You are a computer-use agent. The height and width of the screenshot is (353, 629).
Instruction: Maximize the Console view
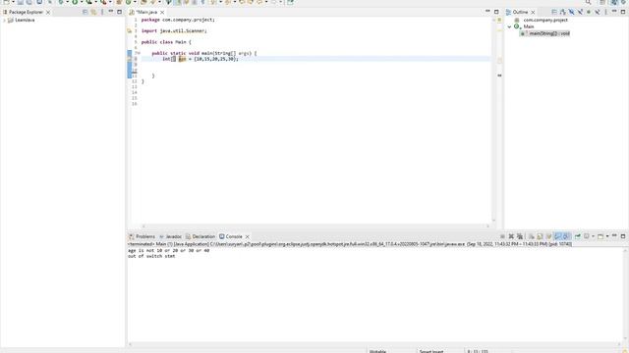coord(623,236)
